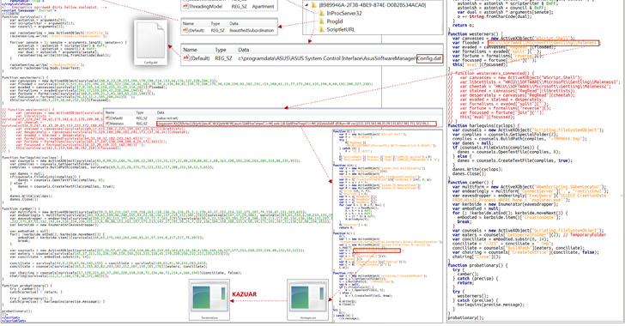Click the '(value not set)' data cell
Screen dimensions: 625x326
pos(167,118)
